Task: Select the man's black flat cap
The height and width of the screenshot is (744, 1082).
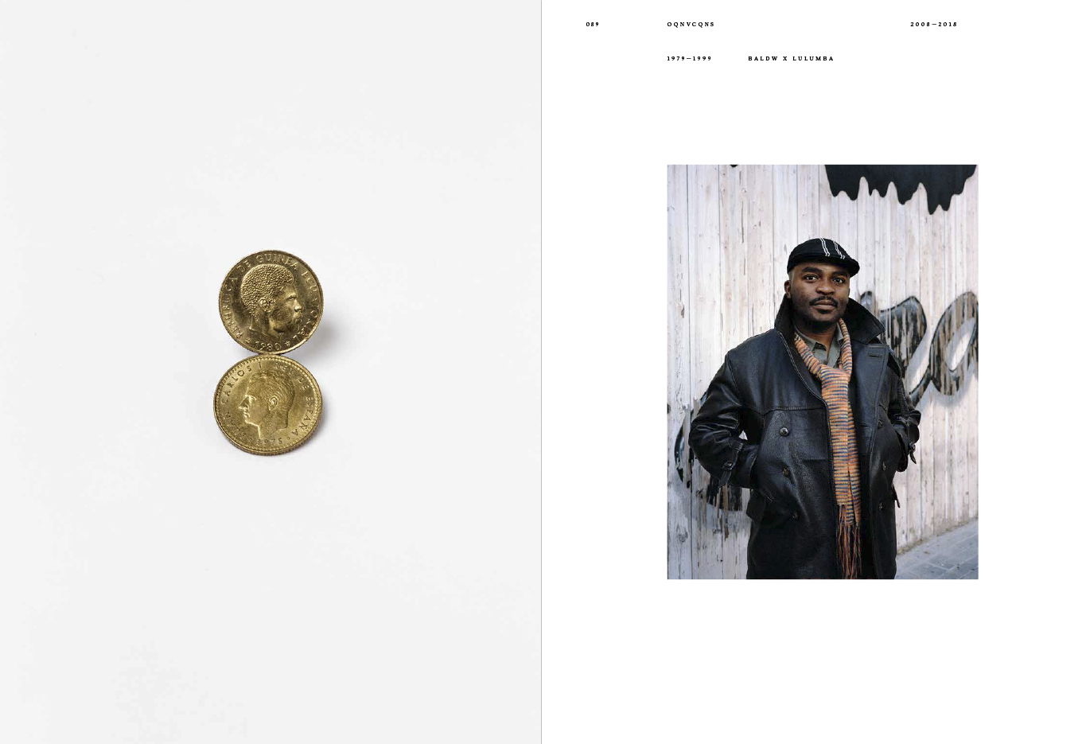Action: 823,255
